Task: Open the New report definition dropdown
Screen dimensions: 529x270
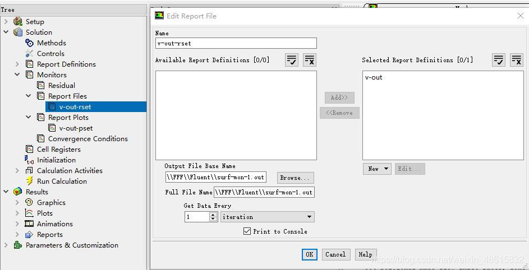Action: click(377, 169)
